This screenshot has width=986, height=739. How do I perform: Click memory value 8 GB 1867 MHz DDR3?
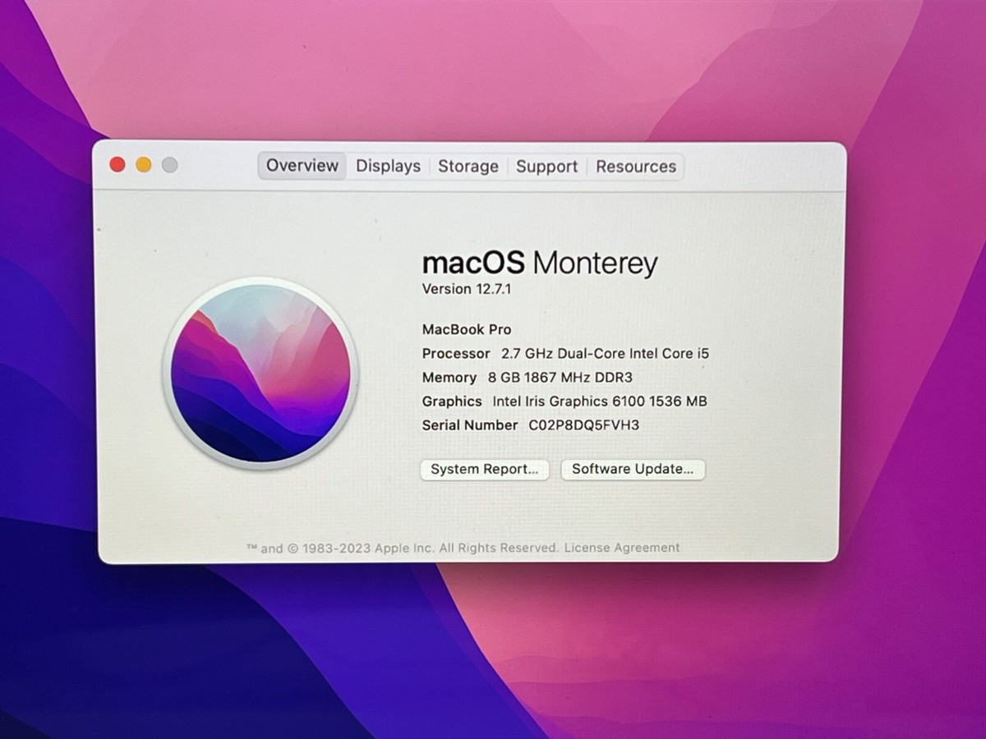tap(560, 378)
